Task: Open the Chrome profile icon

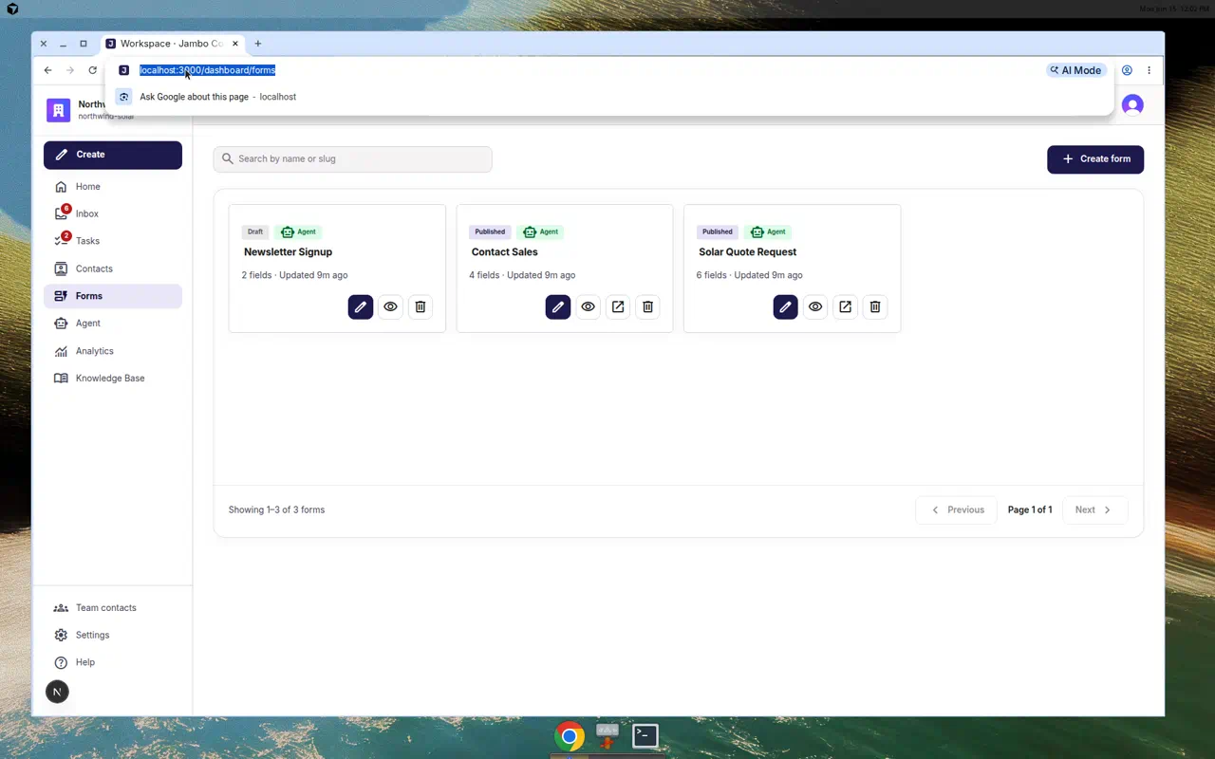Action: point(1127,70)
